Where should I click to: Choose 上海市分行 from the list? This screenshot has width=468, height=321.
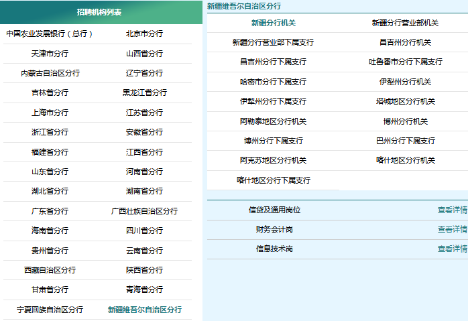[50, 113]
